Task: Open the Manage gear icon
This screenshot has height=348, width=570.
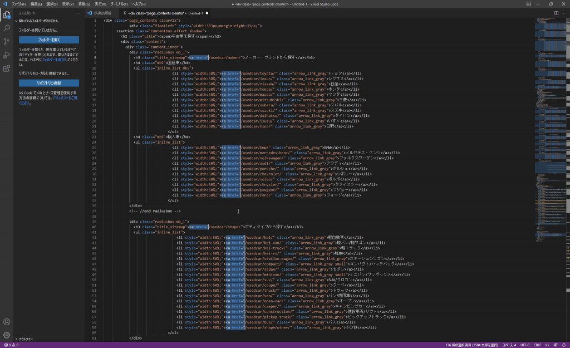Action: tap(7, 335)
